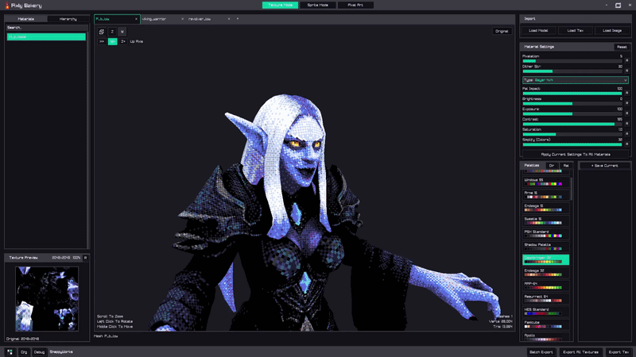Close the revolver_low tab
Viewport: 636px width, 357px height.
pyautogui.click(x=229, y=19)
